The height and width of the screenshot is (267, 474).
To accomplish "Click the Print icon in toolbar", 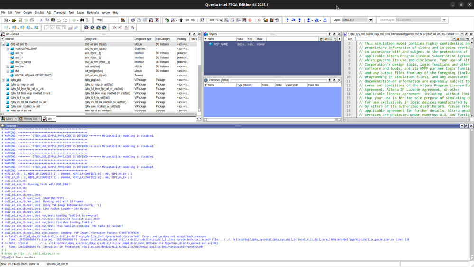I will pyautogui.click(x=32, y=20).
